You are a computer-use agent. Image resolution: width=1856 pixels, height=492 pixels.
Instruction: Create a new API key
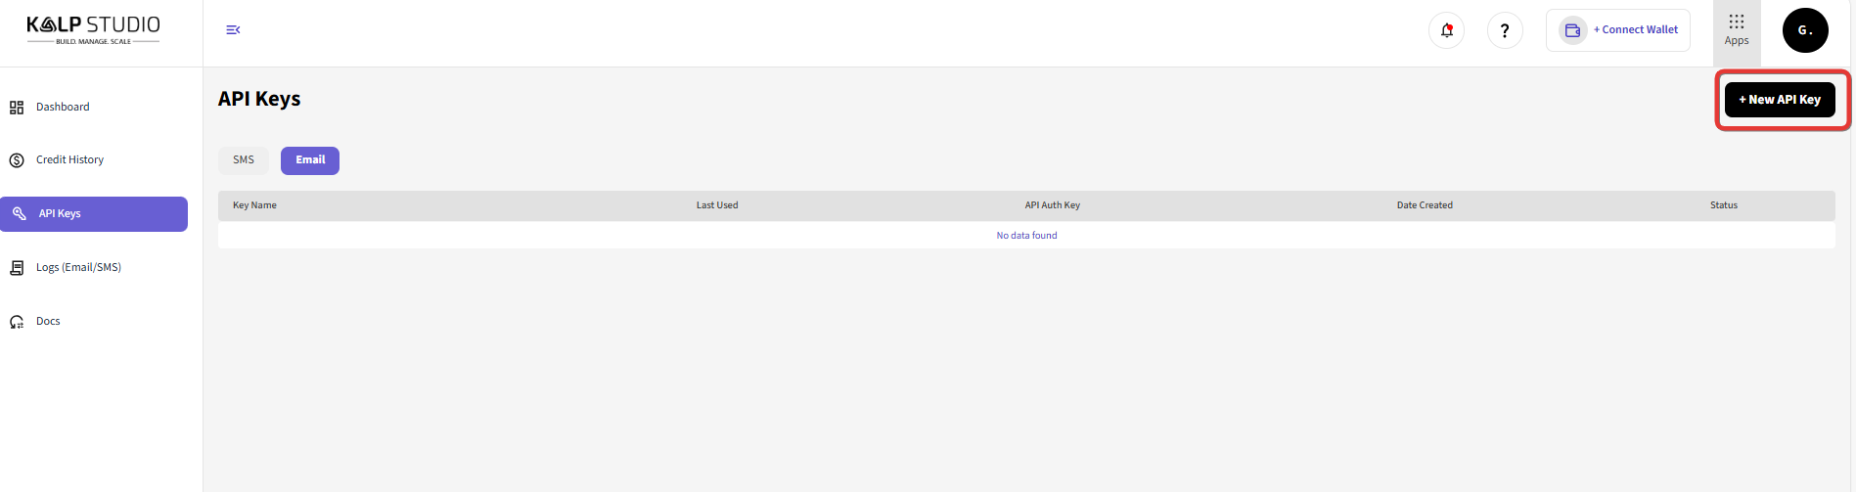click(1779, 100)
